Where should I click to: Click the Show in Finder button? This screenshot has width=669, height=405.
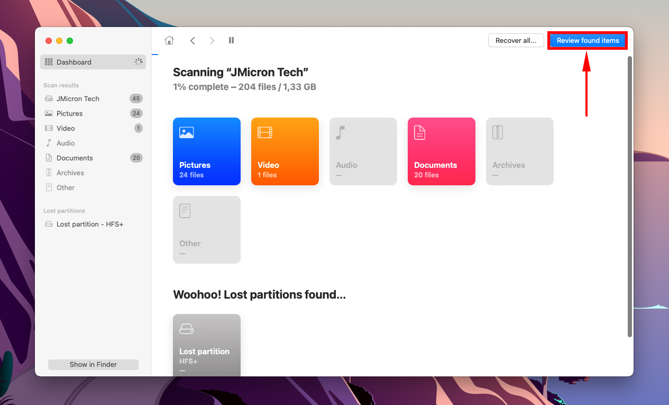(x=93, y=365)
